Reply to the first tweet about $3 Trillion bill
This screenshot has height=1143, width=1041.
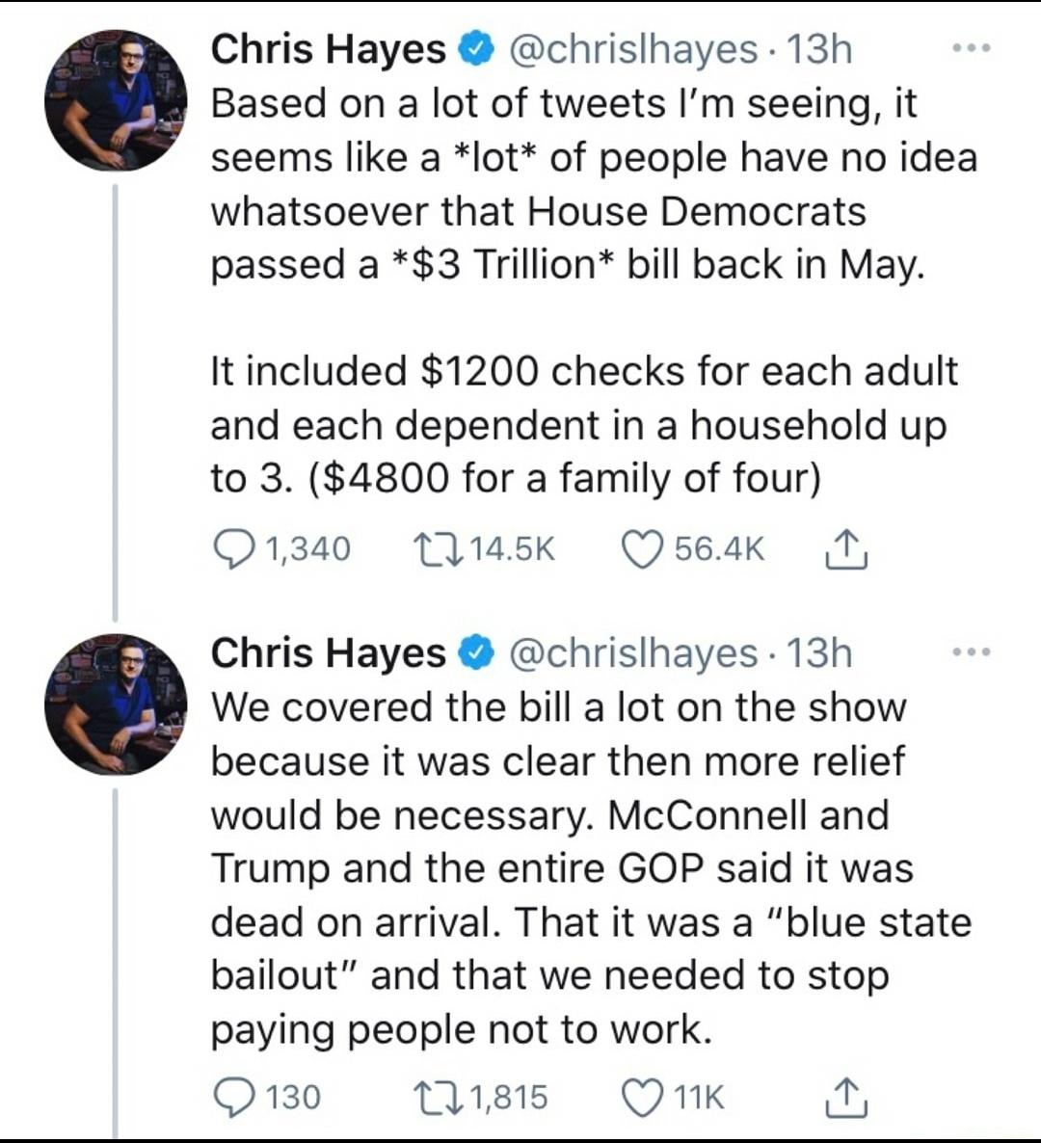pos(230,549)
